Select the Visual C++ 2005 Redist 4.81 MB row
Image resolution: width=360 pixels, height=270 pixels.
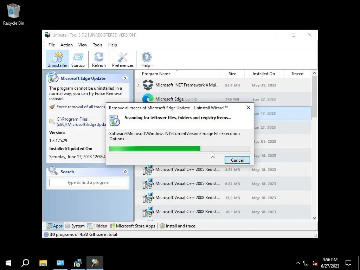tap(223, 169)
